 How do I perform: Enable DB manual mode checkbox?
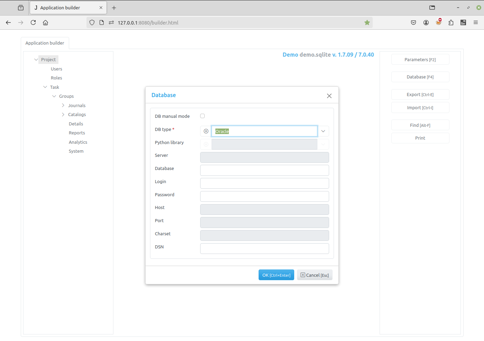(x=203, y=116)
